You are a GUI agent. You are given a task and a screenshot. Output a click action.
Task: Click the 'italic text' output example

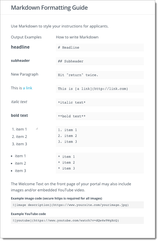19,102
